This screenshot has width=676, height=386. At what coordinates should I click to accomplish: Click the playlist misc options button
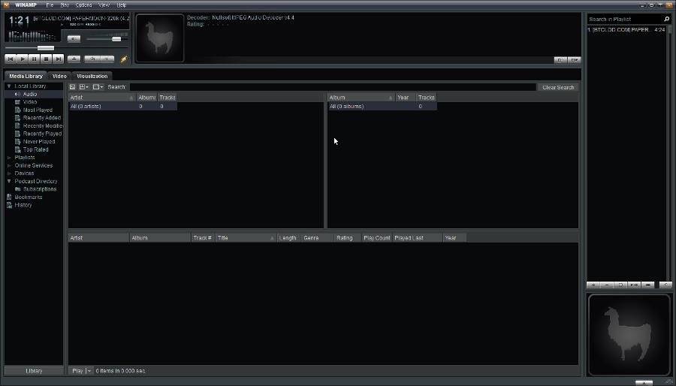(634, 285)
